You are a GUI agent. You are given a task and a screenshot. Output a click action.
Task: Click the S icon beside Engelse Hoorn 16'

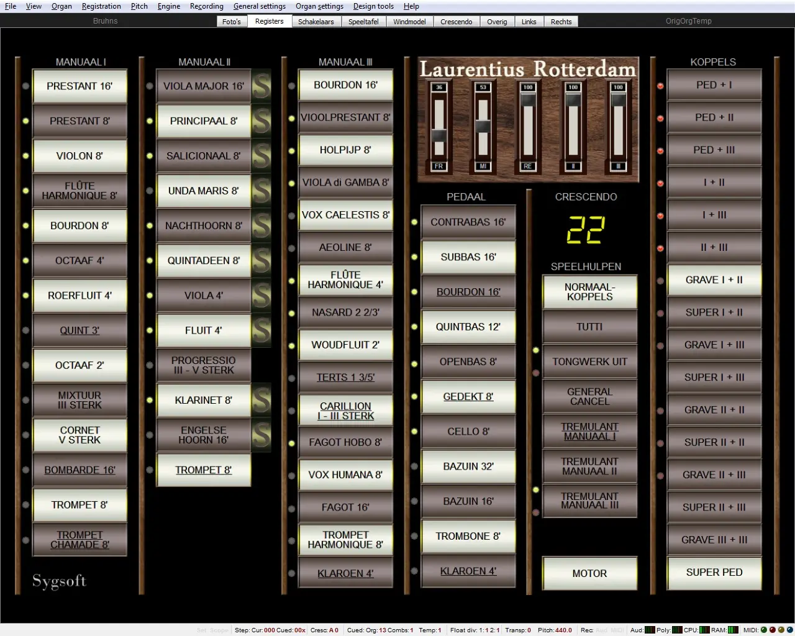pos(261,435)
